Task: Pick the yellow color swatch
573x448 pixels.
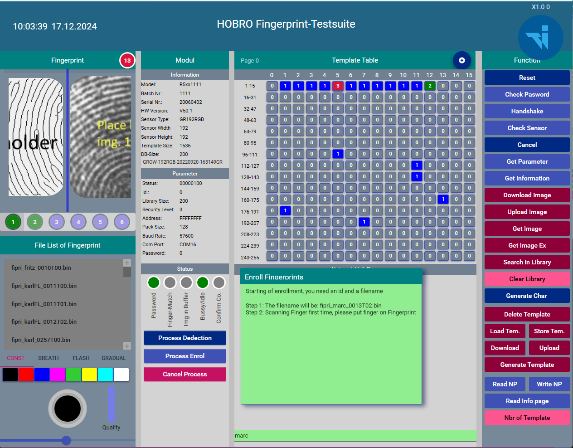Action: click(89, 375)
